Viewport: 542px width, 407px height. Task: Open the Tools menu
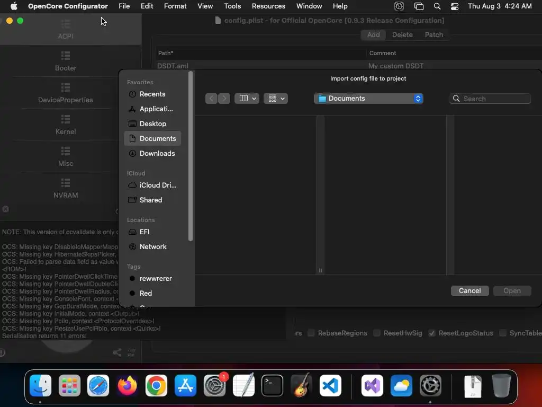point(232,6)
